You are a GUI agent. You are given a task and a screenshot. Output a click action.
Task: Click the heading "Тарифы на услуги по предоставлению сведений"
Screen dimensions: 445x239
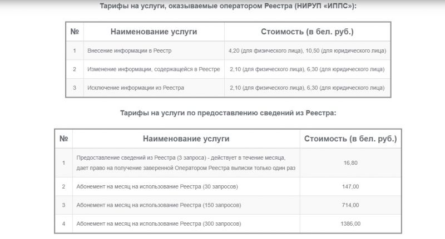[x=228, y=113]
